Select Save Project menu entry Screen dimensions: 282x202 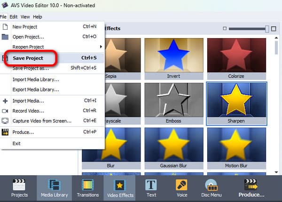point(52,58)
